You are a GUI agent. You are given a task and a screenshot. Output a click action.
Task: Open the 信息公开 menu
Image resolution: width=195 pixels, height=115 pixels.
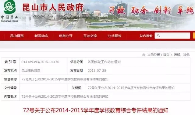click(66, 36)
